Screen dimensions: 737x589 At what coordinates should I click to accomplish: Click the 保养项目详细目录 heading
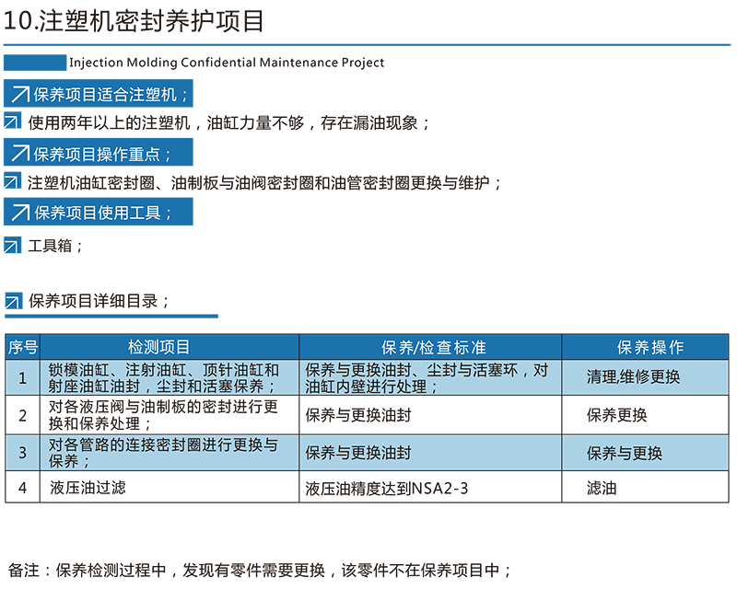99,301
